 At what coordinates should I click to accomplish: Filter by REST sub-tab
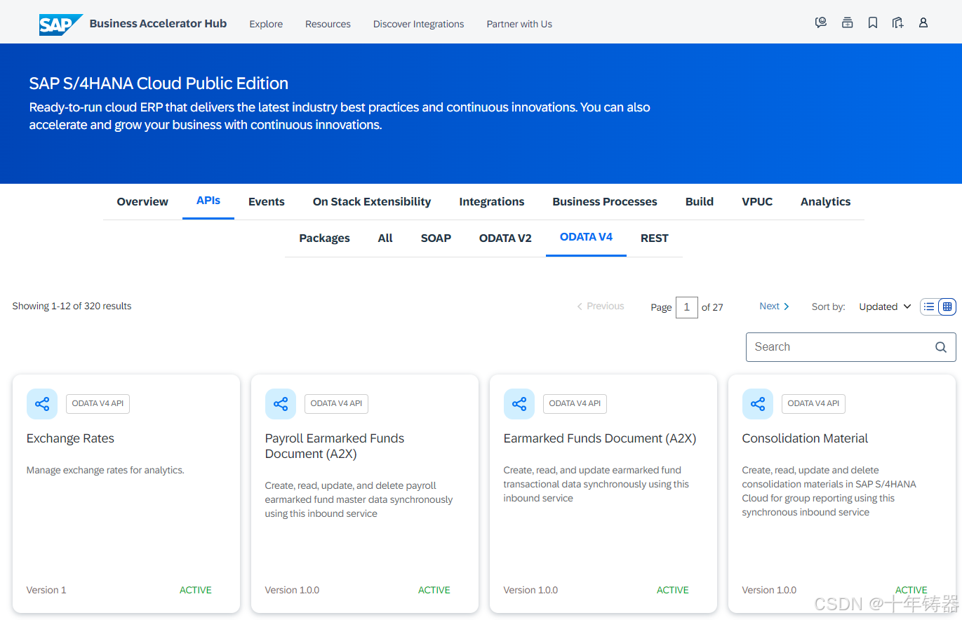(x=655, y=238)
